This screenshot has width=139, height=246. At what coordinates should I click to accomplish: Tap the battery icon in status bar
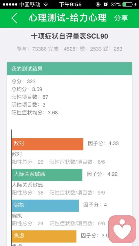128,4
